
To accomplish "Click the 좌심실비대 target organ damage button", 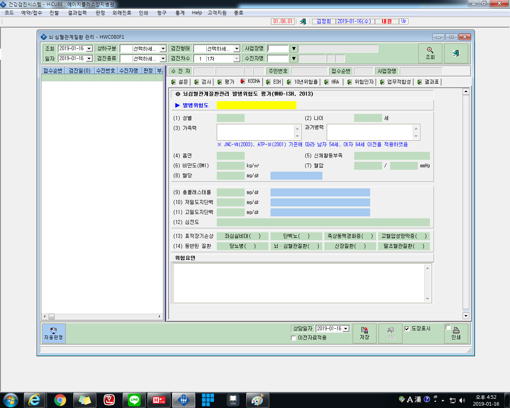I will tap(243, 236).
